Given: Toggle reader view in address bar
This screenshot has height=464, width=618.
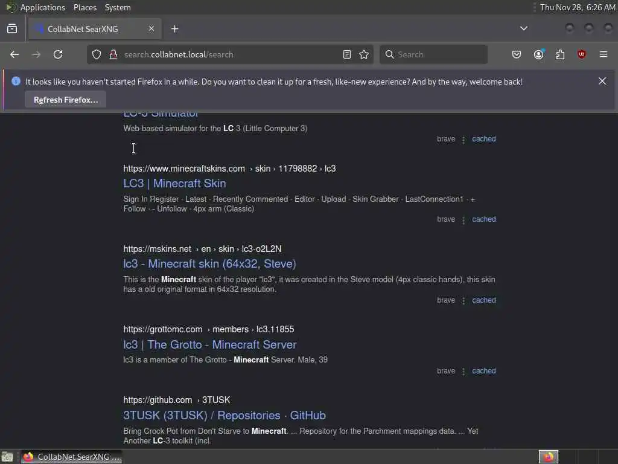Looking at the screenshot, I should coord(347,54).
